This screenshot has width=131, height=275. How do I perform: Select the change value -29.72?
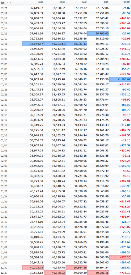tap(126, 232)
